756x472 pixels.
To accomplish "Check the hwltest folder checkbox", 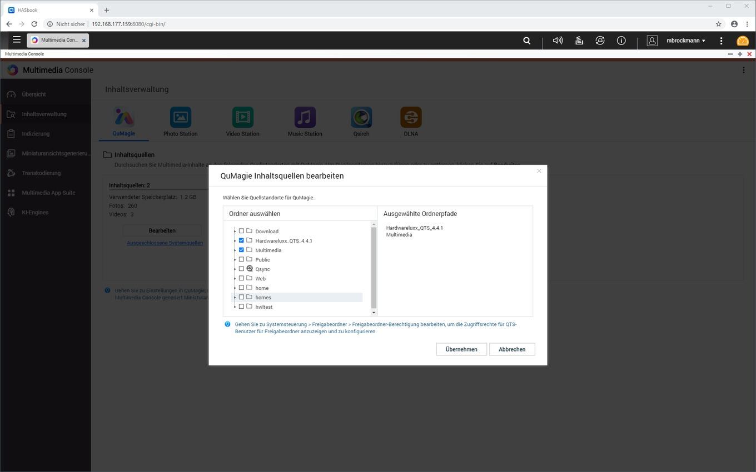I will point(241,307).
